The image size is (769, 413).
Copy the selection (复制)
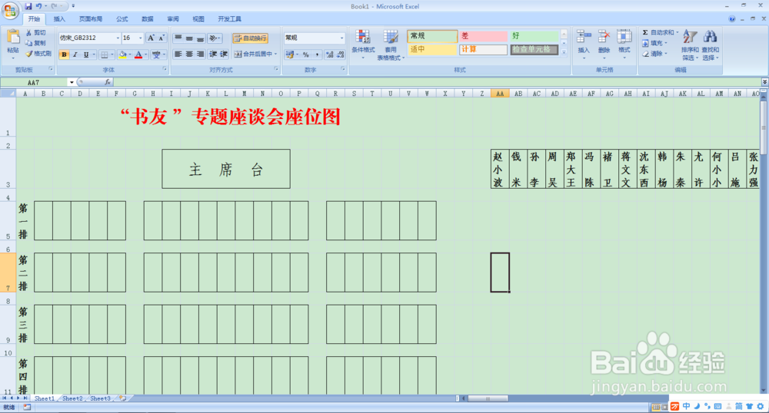click(x=36, y=43)
